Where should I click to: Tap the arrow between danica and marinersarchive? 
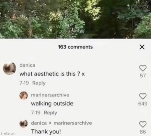[x=50, y=123]
